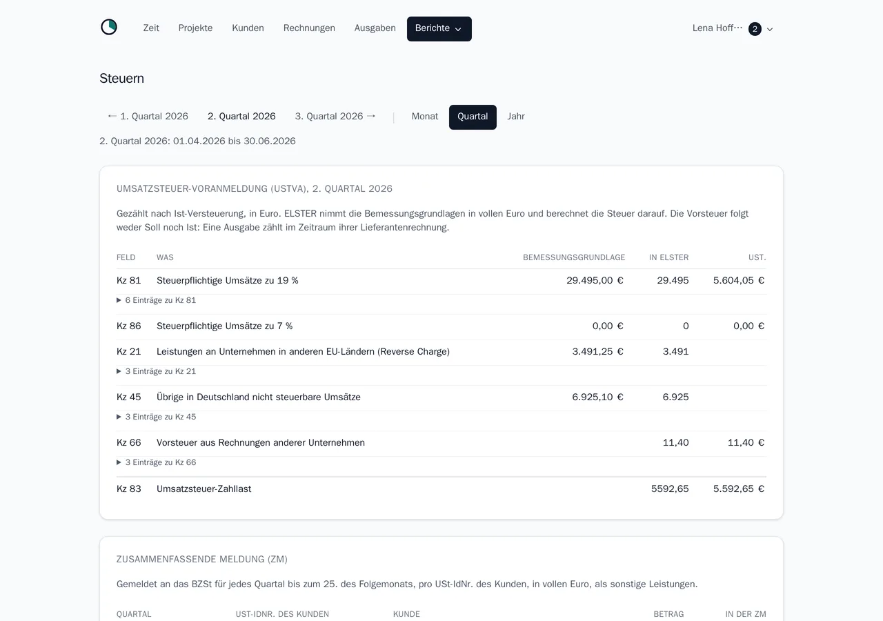Viewport: 883px width, 621px height.
Task: Switch the period view to Jahr
Action: tap(516, 117)
